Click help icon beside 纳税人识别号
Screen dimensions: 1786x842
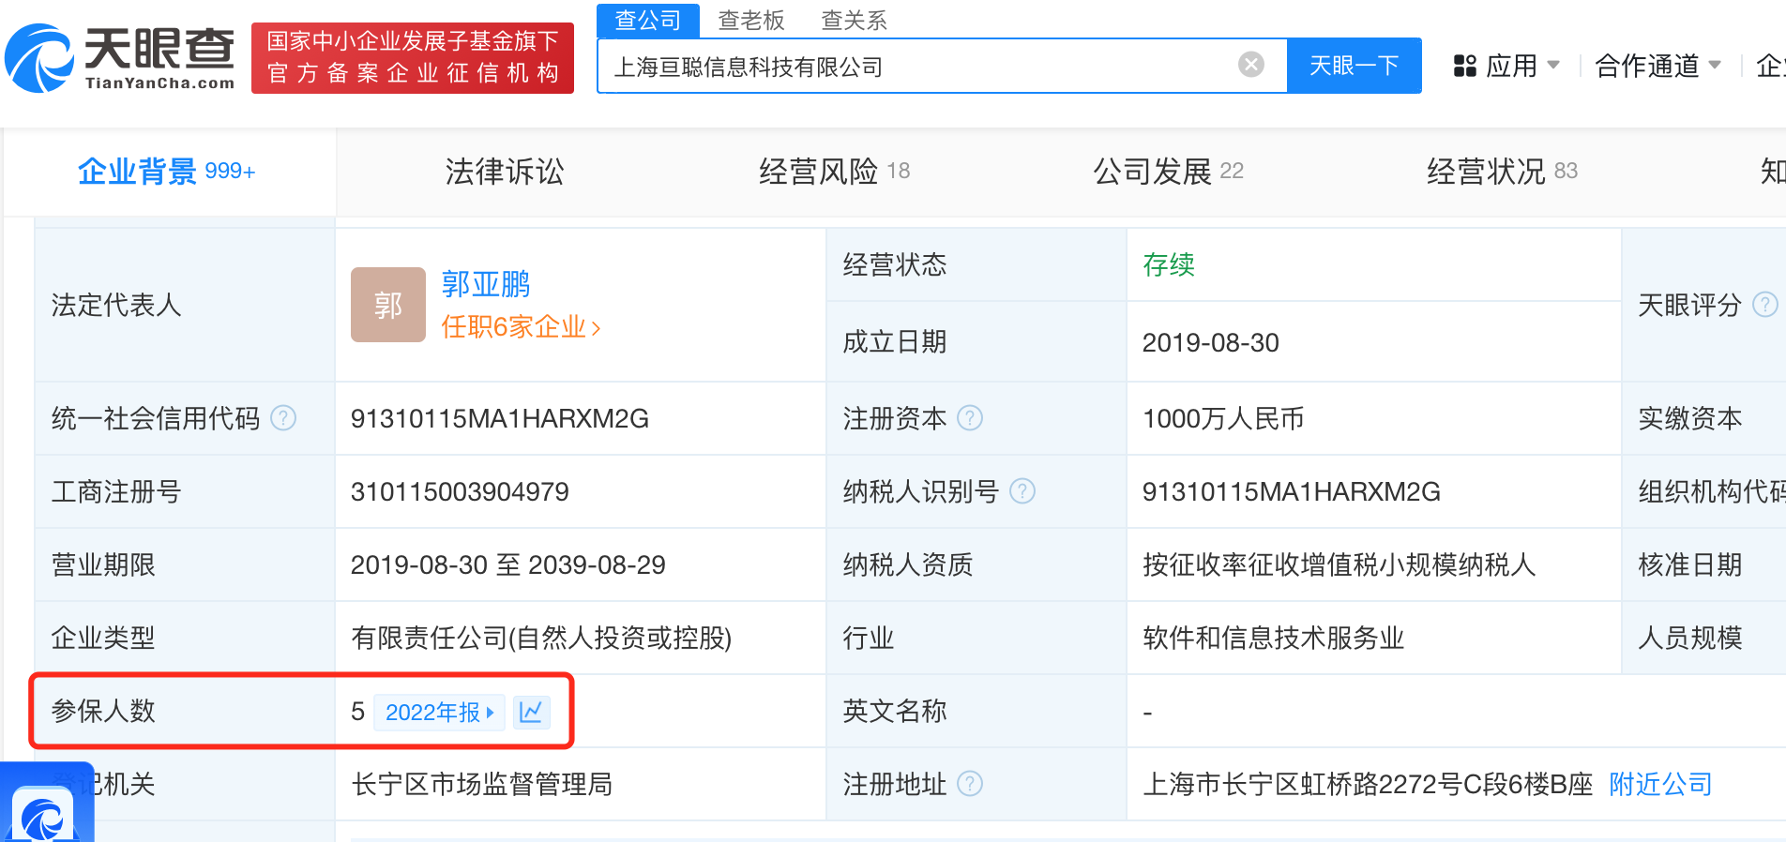coord(1022,491)
